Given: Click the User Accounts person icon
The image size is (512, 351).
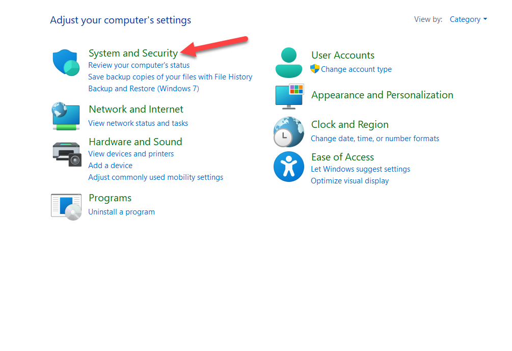Looking at the screenshot, I should click(x=289, y=62).
